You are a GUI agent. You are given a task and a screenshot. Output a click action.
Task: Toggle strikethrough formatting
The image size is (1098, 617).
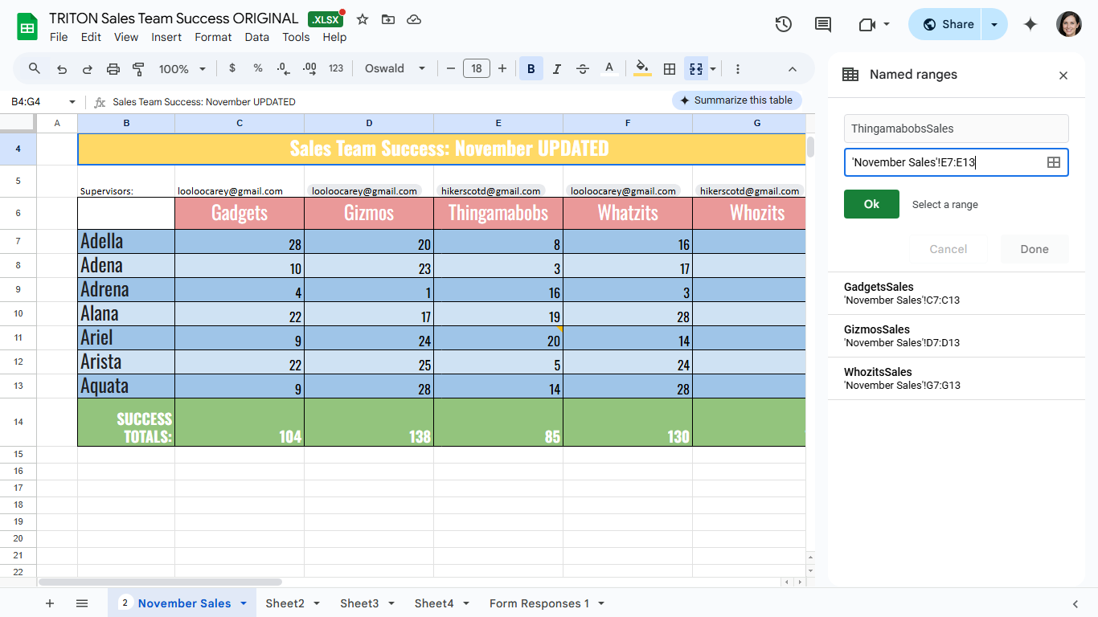pos(583,69)
